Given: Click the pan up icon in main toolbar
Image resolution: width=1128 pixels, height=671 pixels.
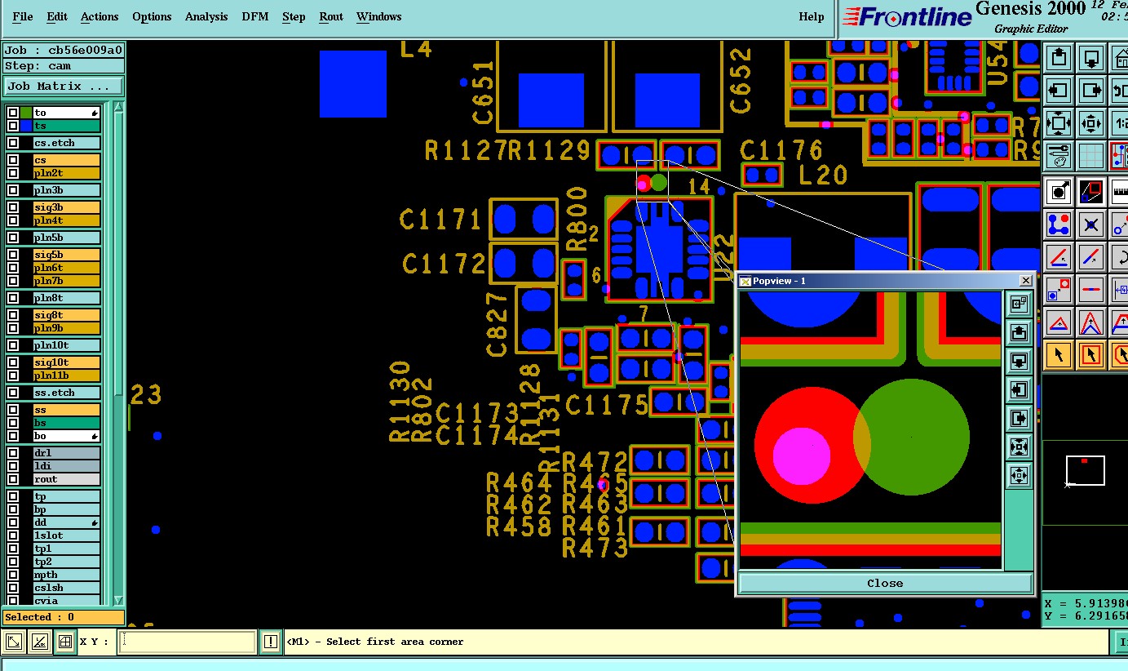Looking at the screenshot, I should click(1059, 58).
